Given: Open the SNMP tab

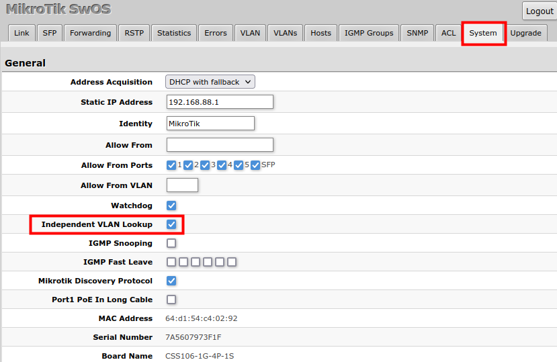Looking at the screenshot, I should 417,33.
